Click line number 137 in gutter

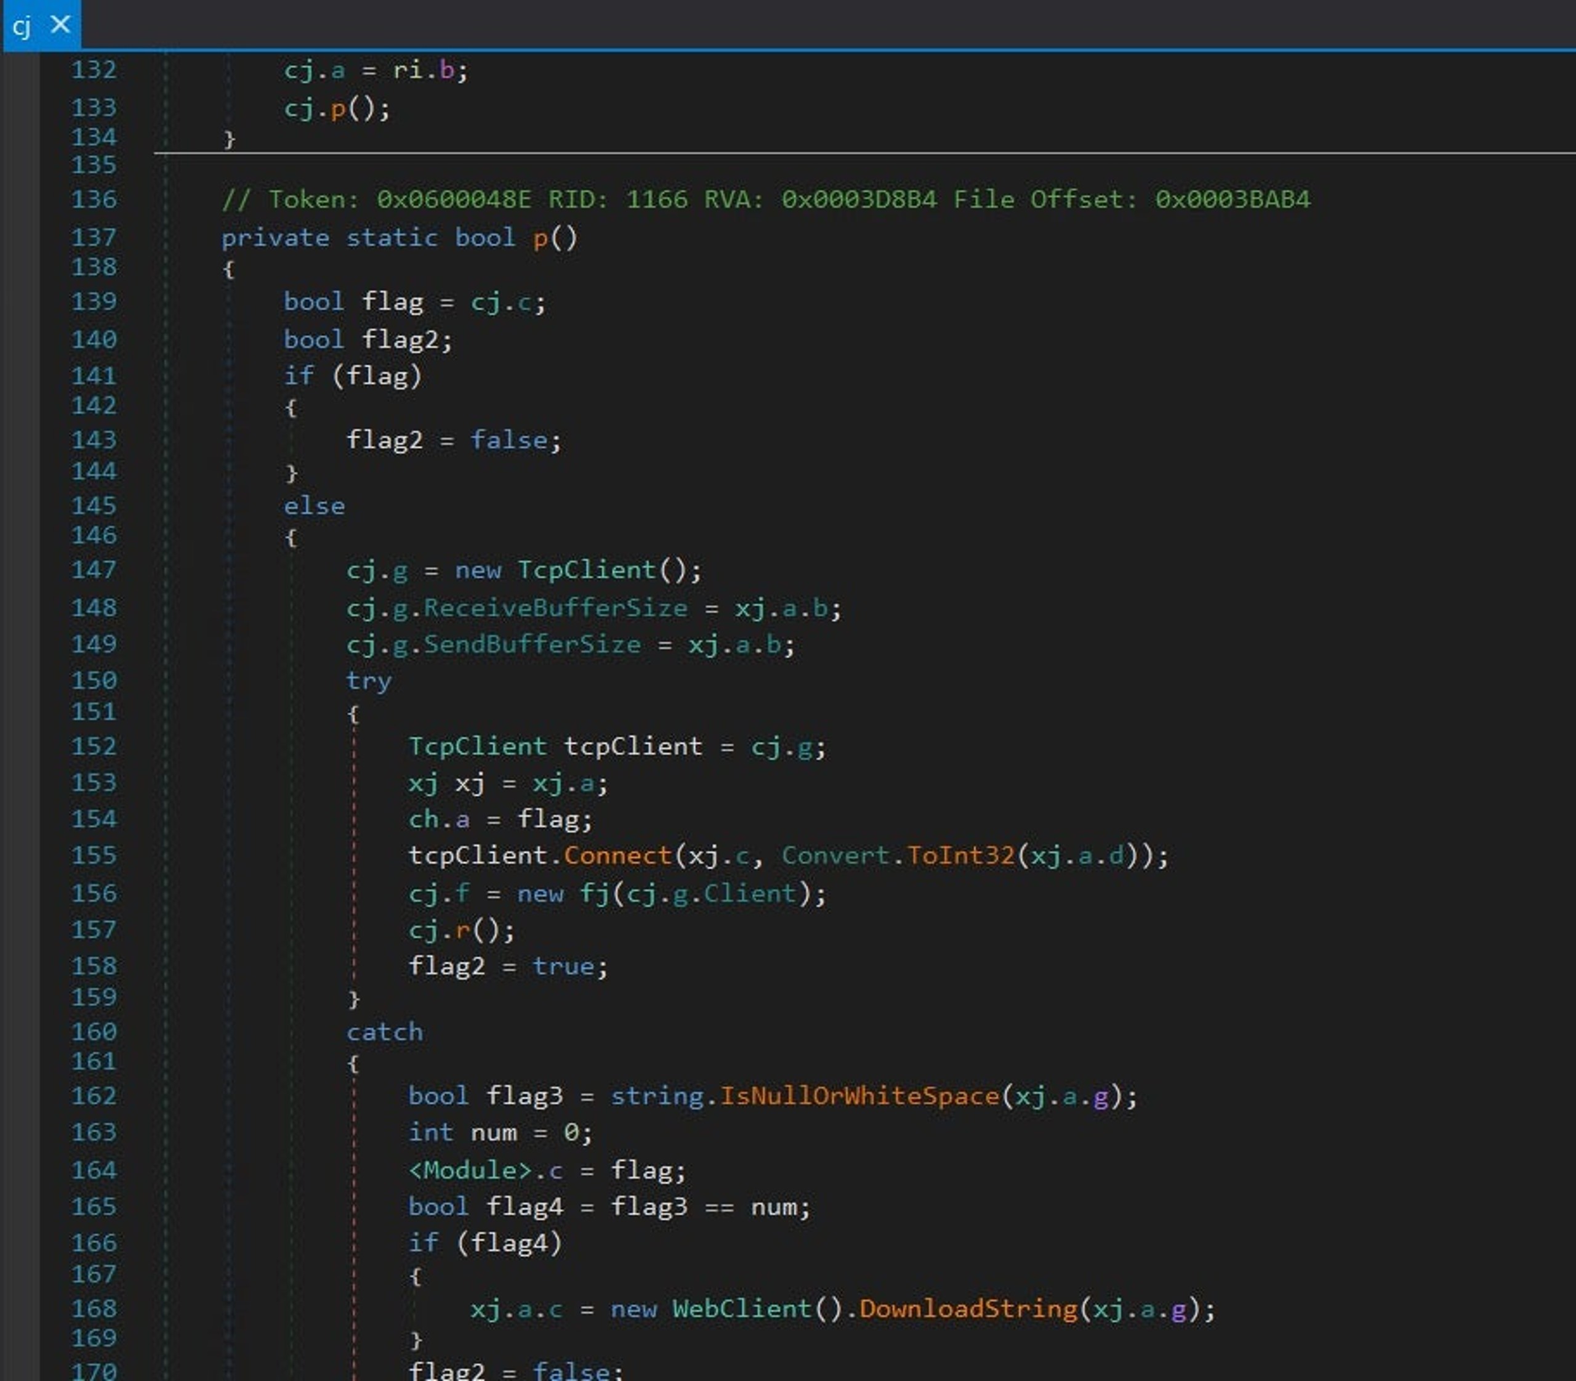(x=93, y=237)
